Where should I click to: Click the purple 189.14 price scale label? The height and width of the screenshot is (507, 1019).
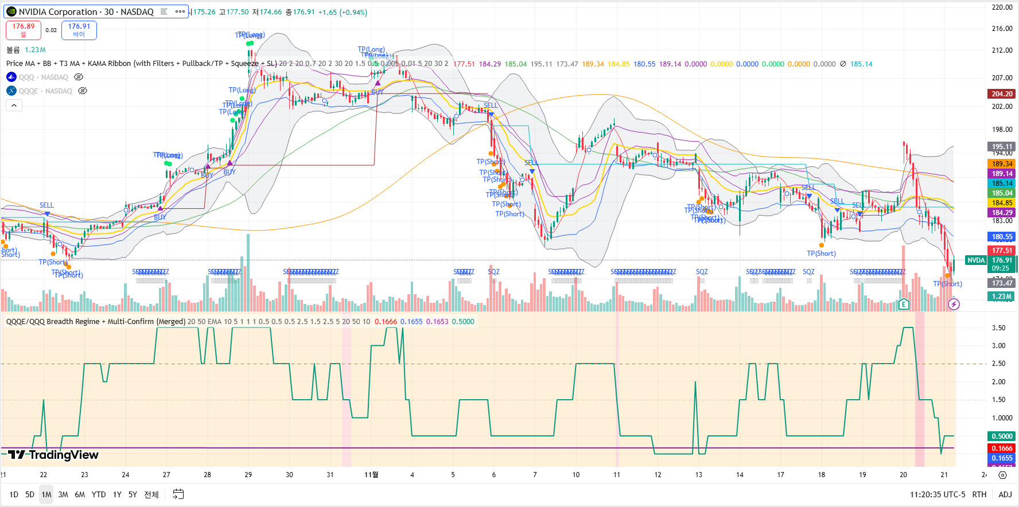pyautogui.click(x=1002, y=174)
